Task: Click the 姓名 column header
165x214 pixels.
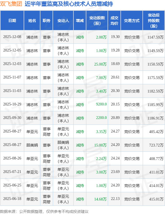Action: pos(32,21)
